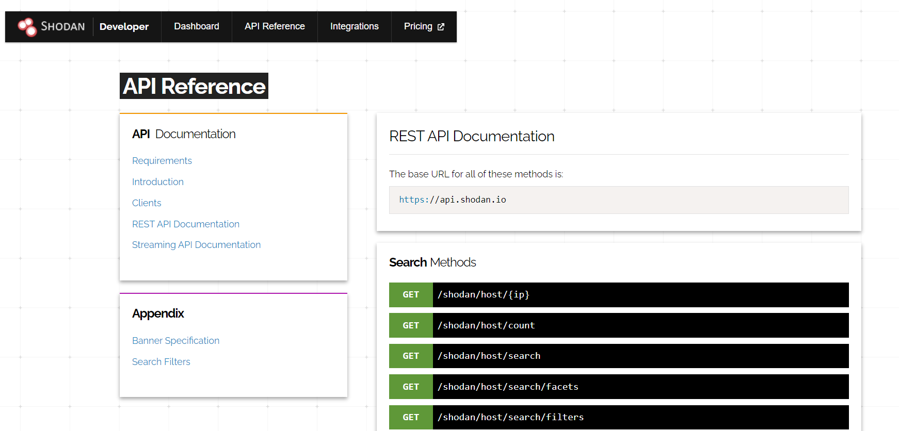Image resolution: width=899 pixels, height=431 pixels.
Task: View the Banner Specification appendix
Action: click(175, 341)
